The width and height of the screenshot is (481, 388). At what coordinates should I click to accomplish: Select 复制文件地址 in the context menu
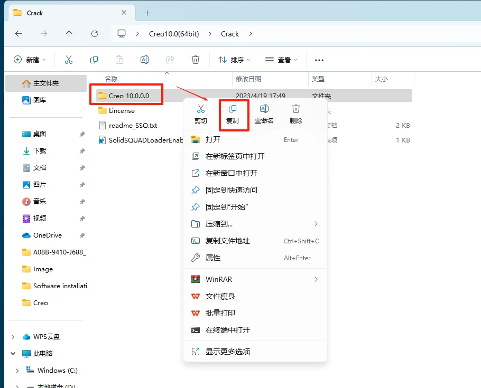coord(255,241)
